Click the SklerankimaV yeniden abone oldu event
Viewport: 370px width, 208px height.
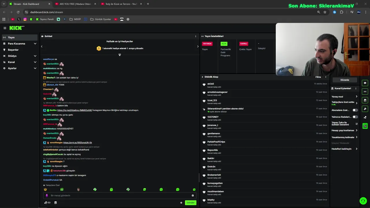pos(265,110)
